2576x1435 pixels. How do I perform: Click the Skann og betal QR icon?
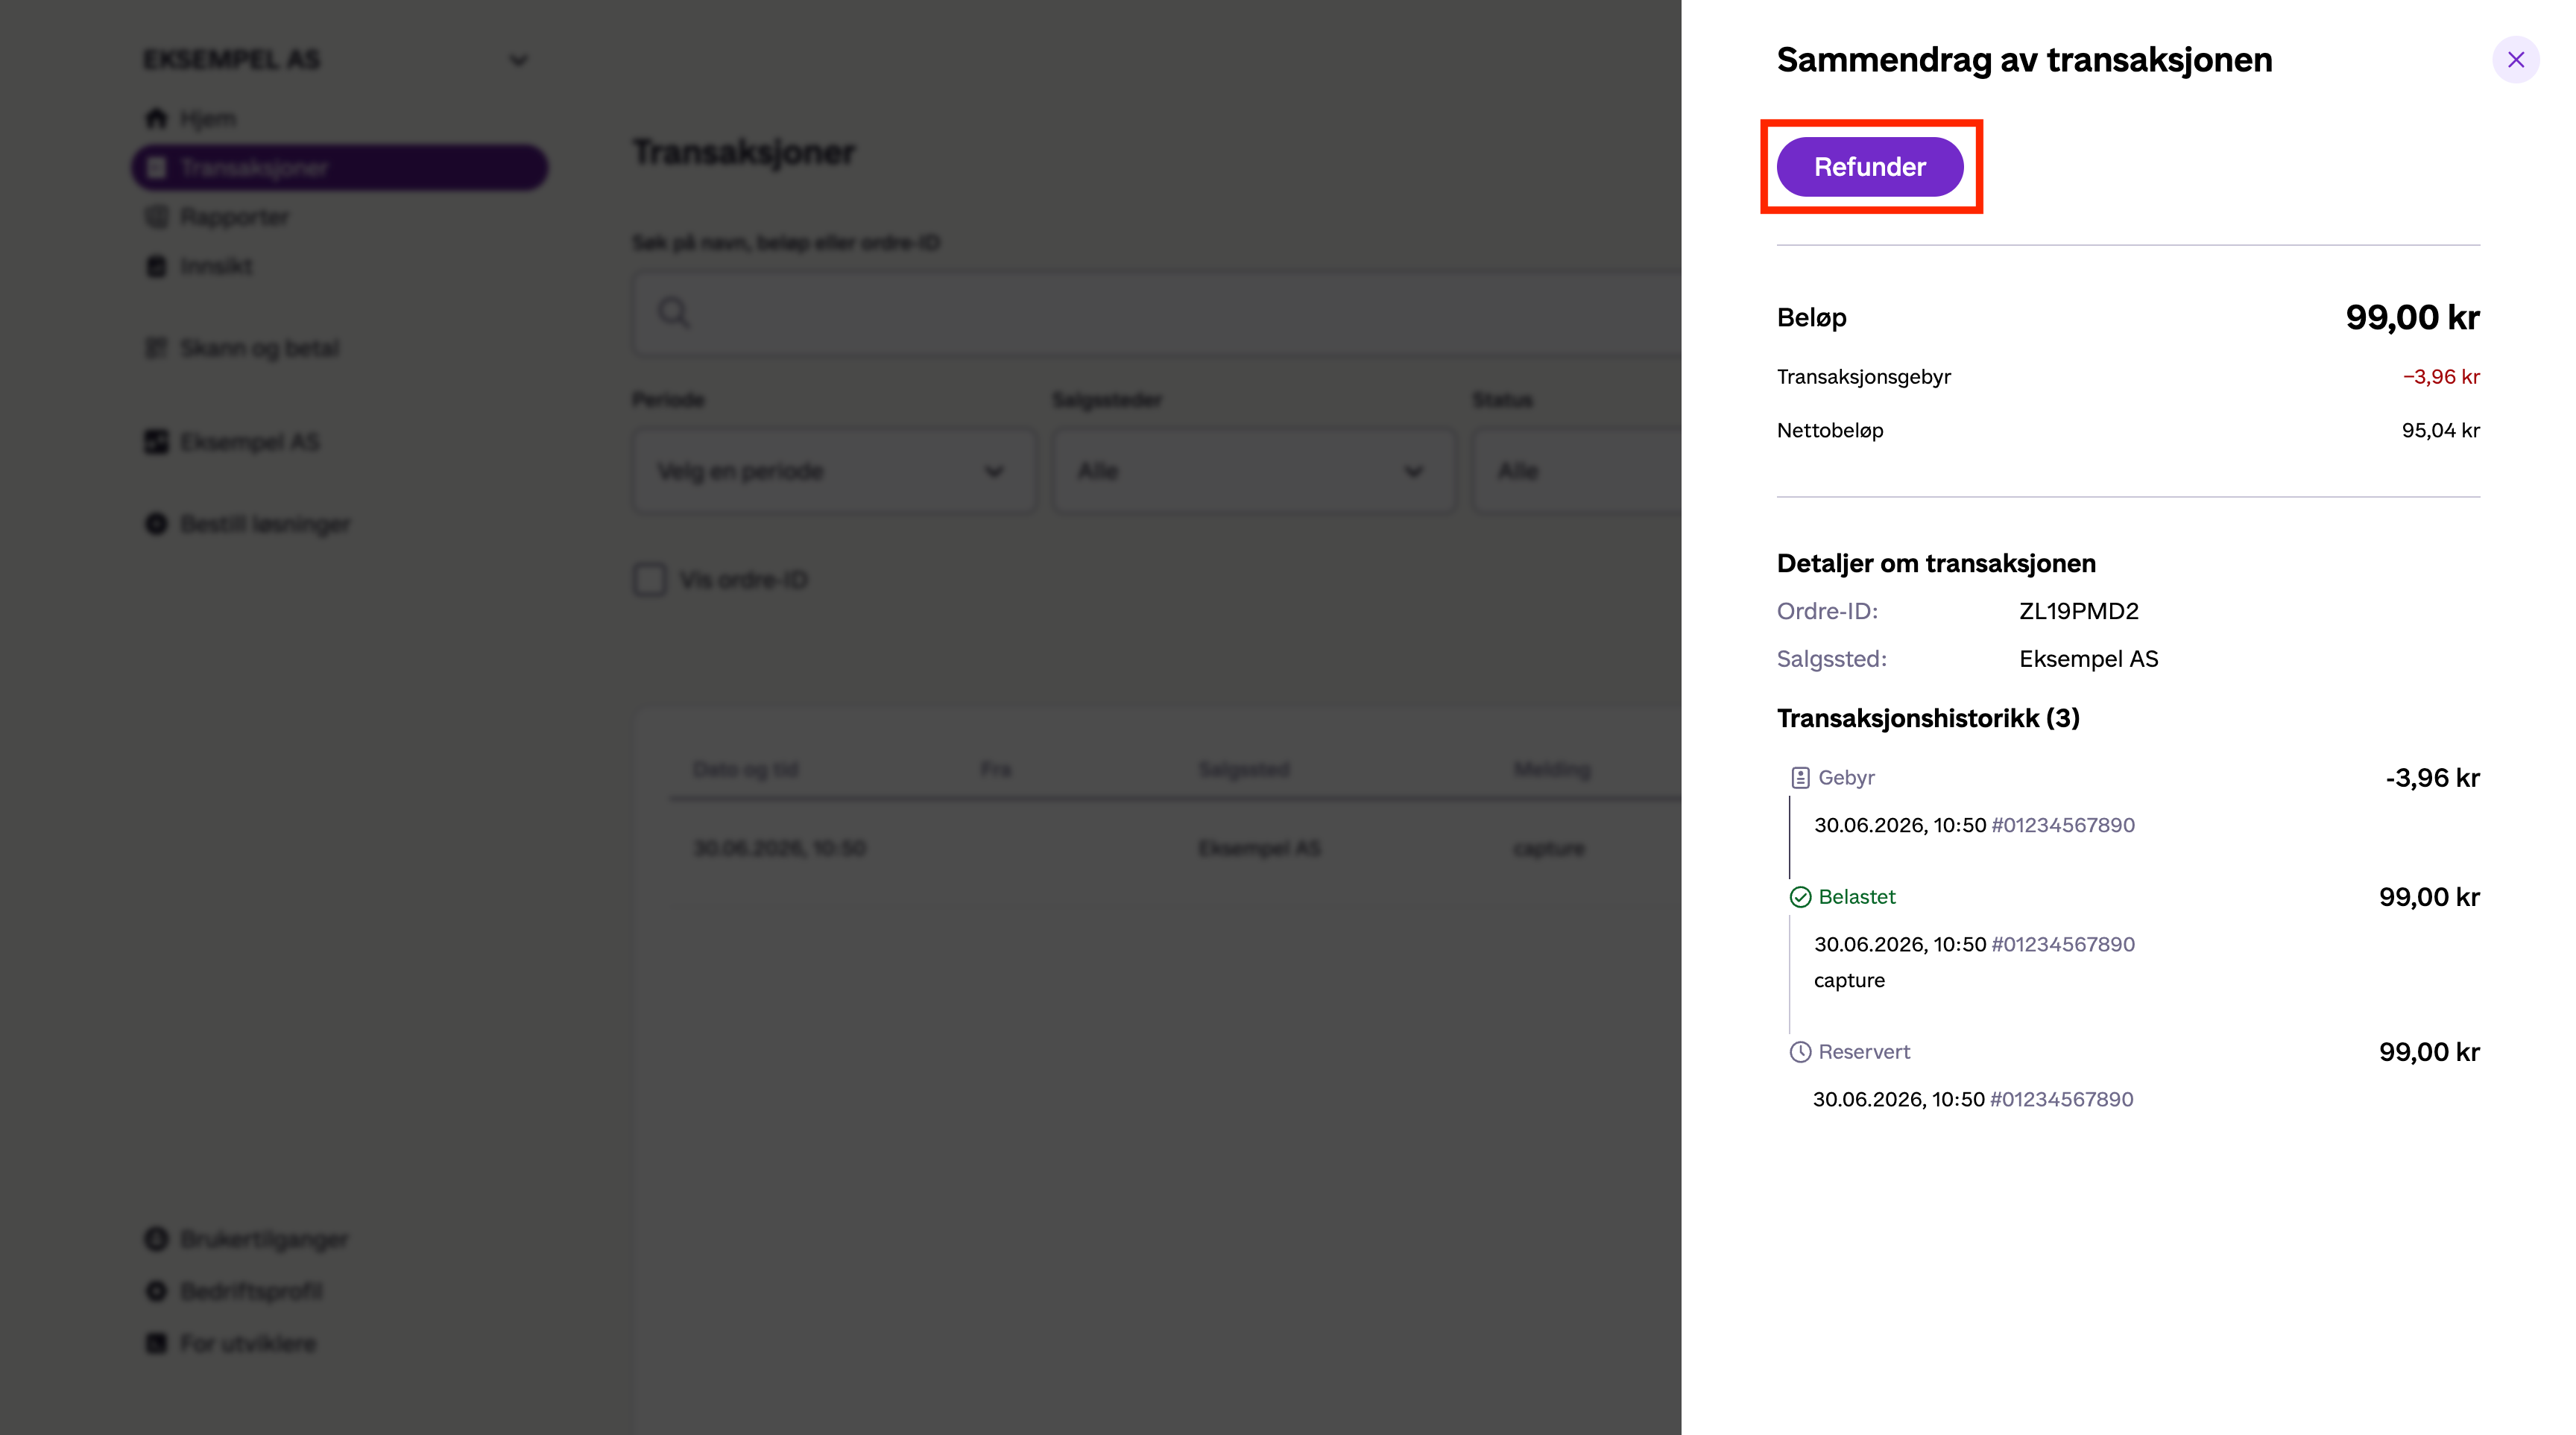point(156,348)
